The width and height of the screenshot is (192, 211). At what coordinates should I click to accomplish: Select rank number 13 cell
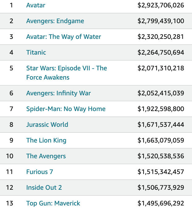(x=10, y=203)
